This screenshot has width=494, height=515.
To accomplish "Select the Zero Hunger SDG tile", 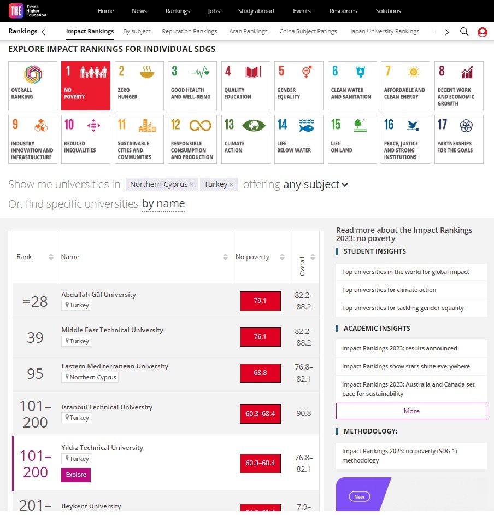I will [139, 86].
